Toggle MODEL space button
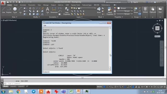This screenshot has height=94, width=167. pos(100,87)
